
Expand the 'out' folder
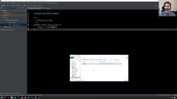[3, 15]
